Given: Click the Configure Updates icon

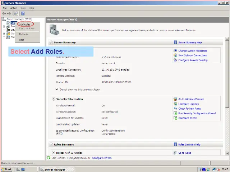Looking at the screenshot, I should (175, 104).
